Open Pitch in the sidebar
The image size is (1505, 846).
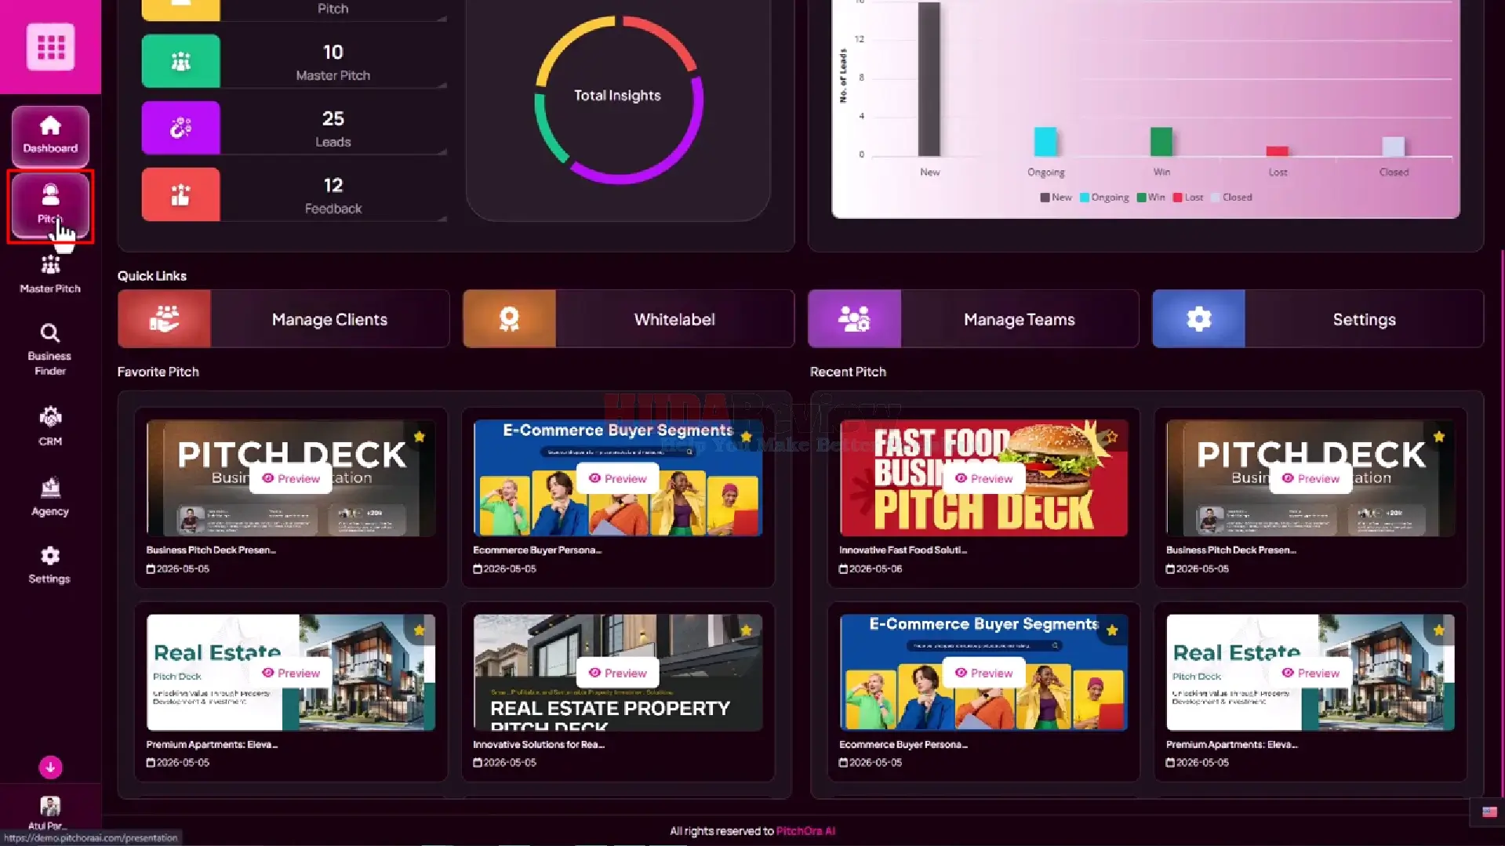pyautogui.click(x=50, y=205)
